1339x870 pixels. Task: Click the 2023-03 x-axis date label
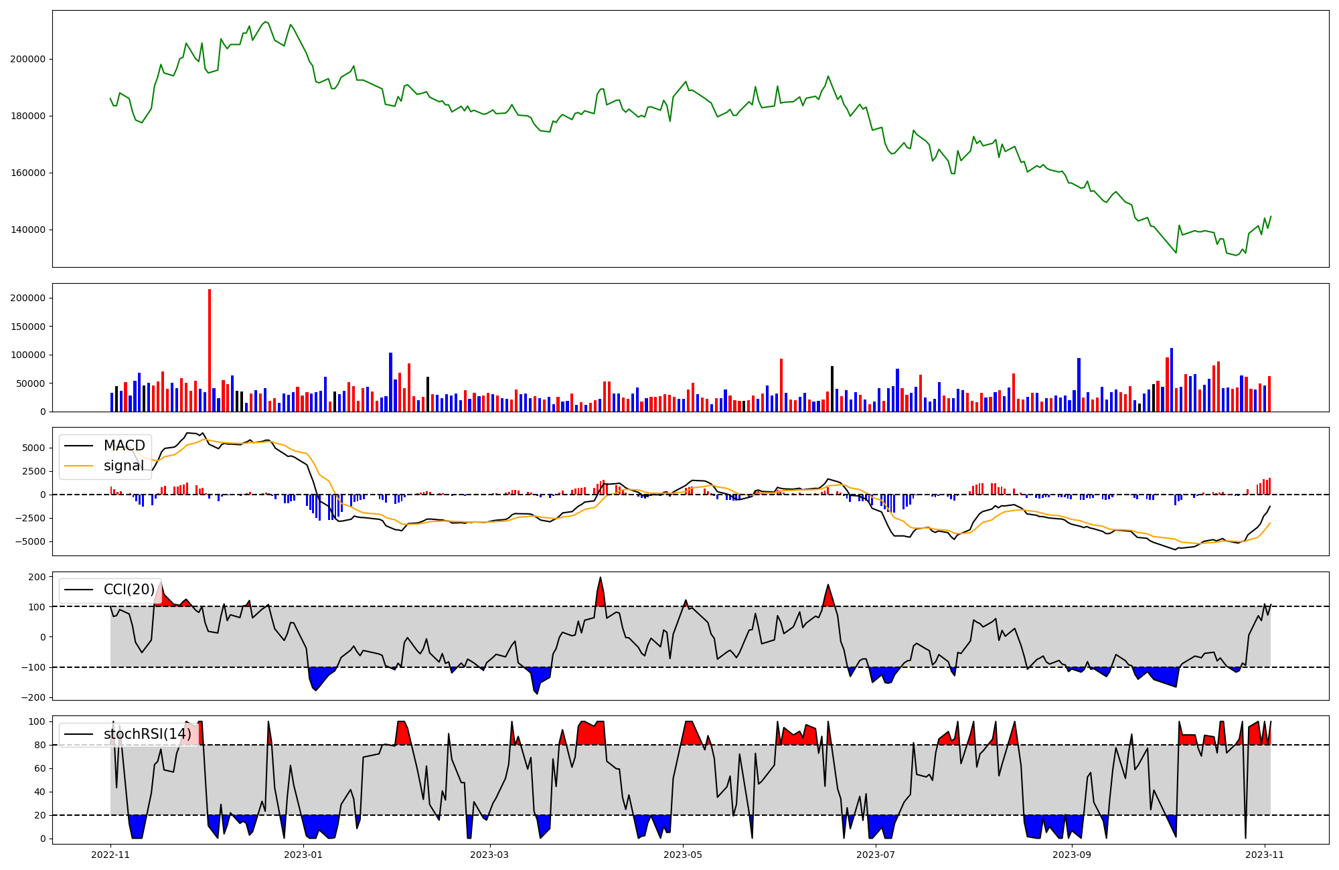click(x=490, y=855)
